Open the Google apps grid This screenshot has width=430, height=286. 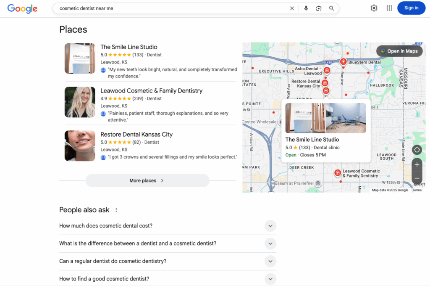pyautogui.click(x=389, y=8)
